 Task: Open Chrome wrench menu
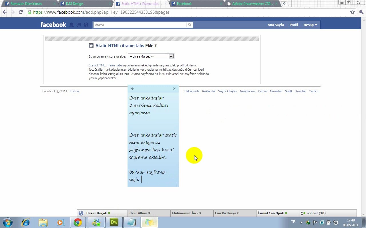coord(361,12)
